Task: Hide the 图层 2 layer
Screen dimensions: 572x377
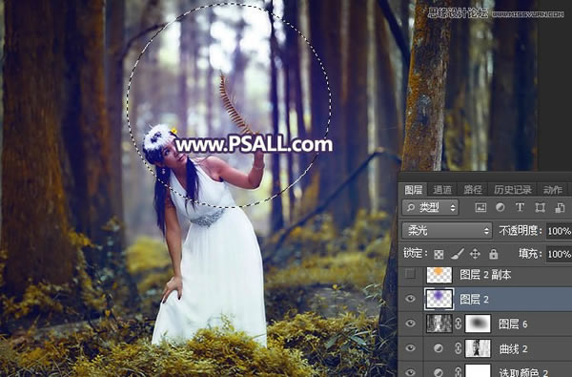Action: tap(410, 299)
